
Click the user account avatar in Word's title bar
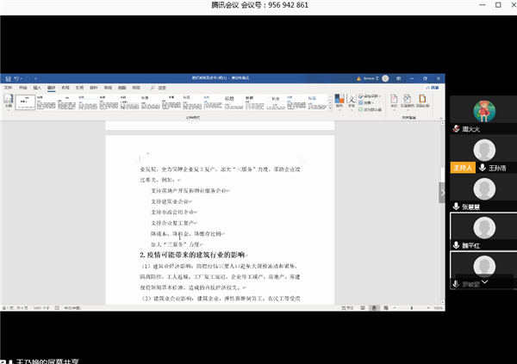385,78
